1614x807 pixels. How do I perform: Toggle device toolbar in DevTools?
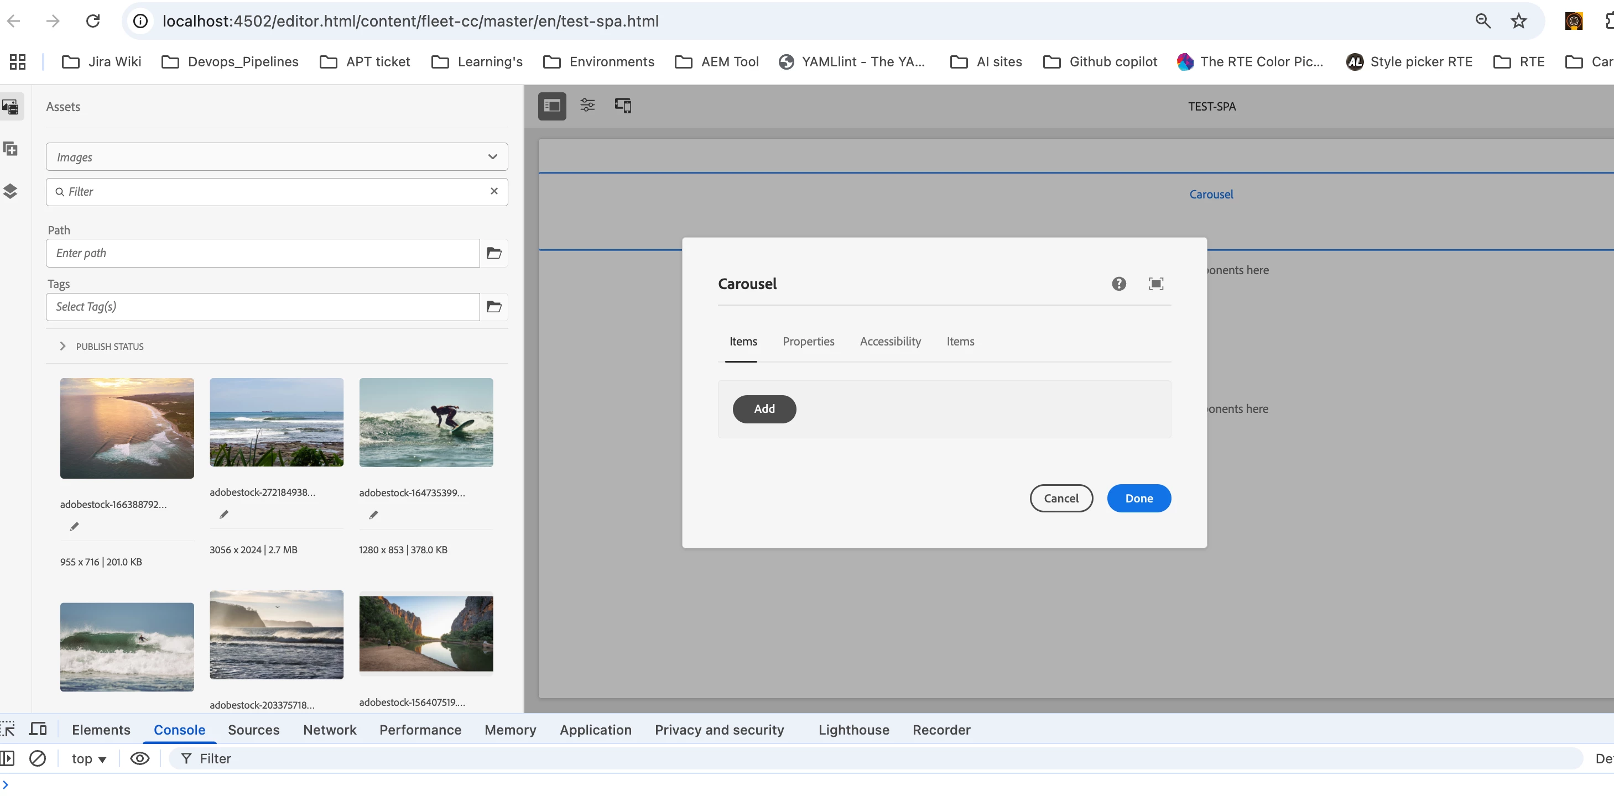38,730
